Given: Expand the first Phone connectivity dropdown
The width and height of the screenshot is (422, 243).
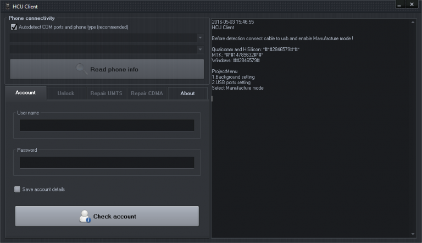Looking at the screenshot, I should [x=200, y=38].
